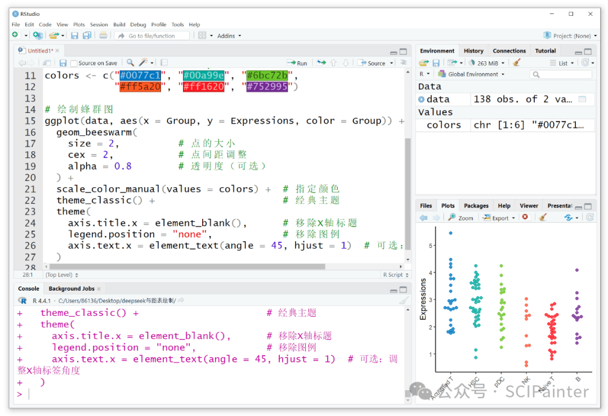Expand the data object details
This screenshot has height=416, width=608.
click(x=422, y=99)
